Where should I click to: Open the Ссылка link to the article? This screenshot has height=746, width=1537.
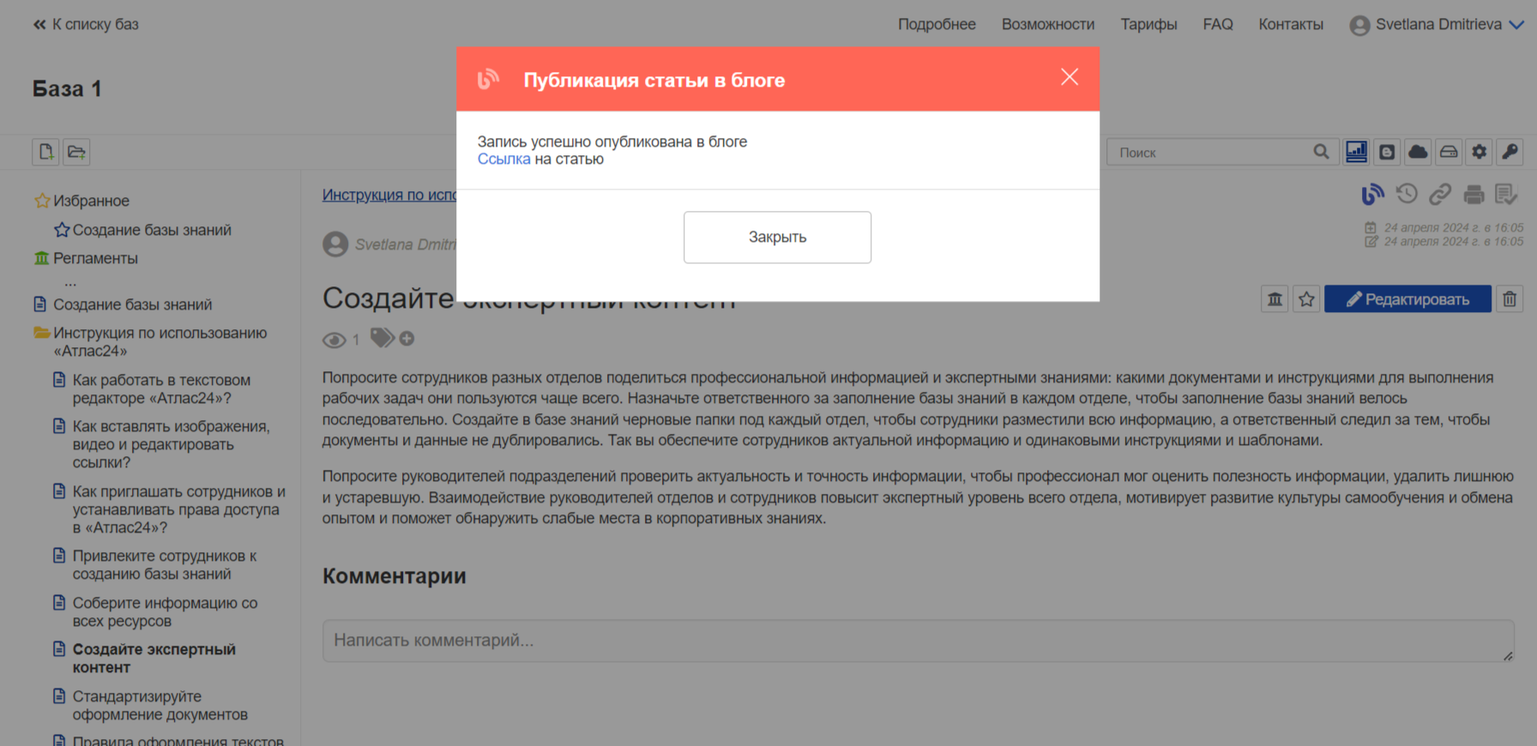point(503,159)
